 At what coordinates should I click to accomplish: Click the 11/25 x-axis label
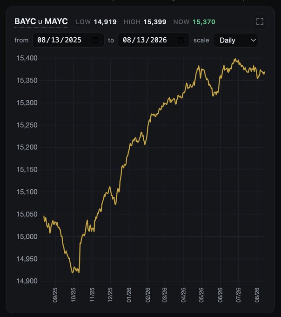click(x=92, y=295)
